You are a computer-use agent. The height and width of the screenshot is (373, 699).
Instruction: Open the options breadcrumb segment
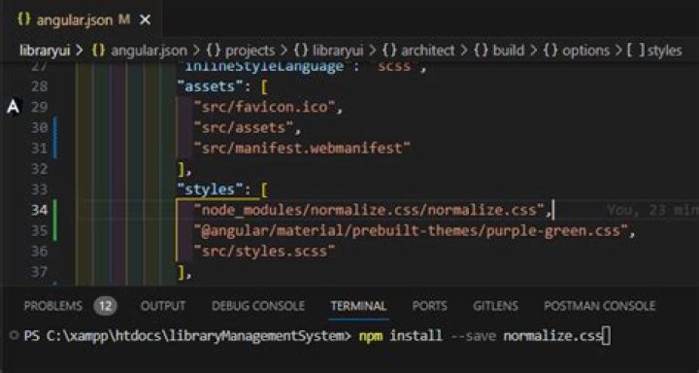(576, 51)
